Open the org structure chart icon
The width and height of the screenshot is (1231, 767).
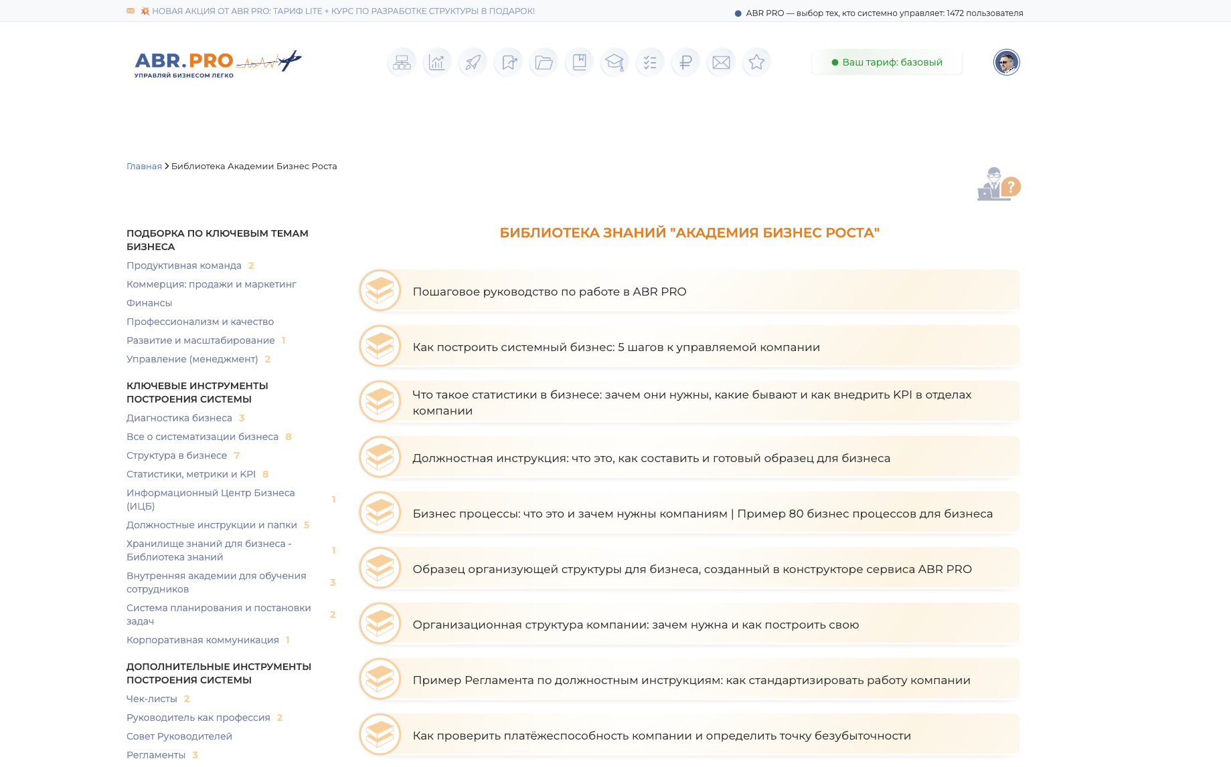[x=402, y=62]
